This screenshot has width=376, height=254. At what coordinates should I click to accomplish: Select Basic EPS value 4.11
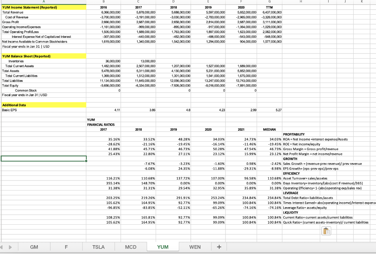click(x=117, y=110)
